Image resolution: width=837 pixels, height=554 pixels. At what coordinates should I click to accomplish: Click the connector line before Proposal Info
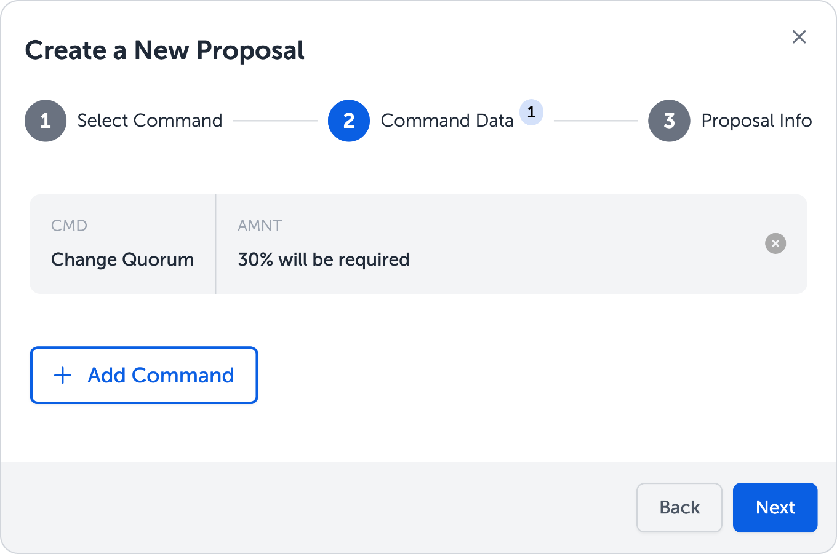click(x=595, y=121)
